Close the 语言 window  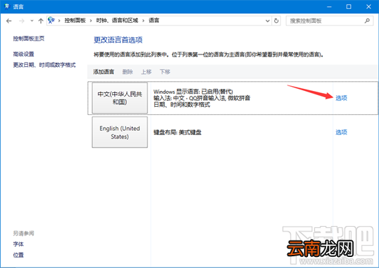tap(369, 7)
